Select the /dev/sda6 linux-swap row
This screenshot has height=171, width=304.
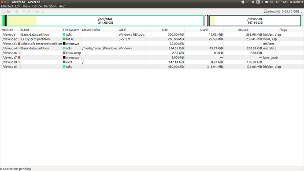(x=152, y=53)
